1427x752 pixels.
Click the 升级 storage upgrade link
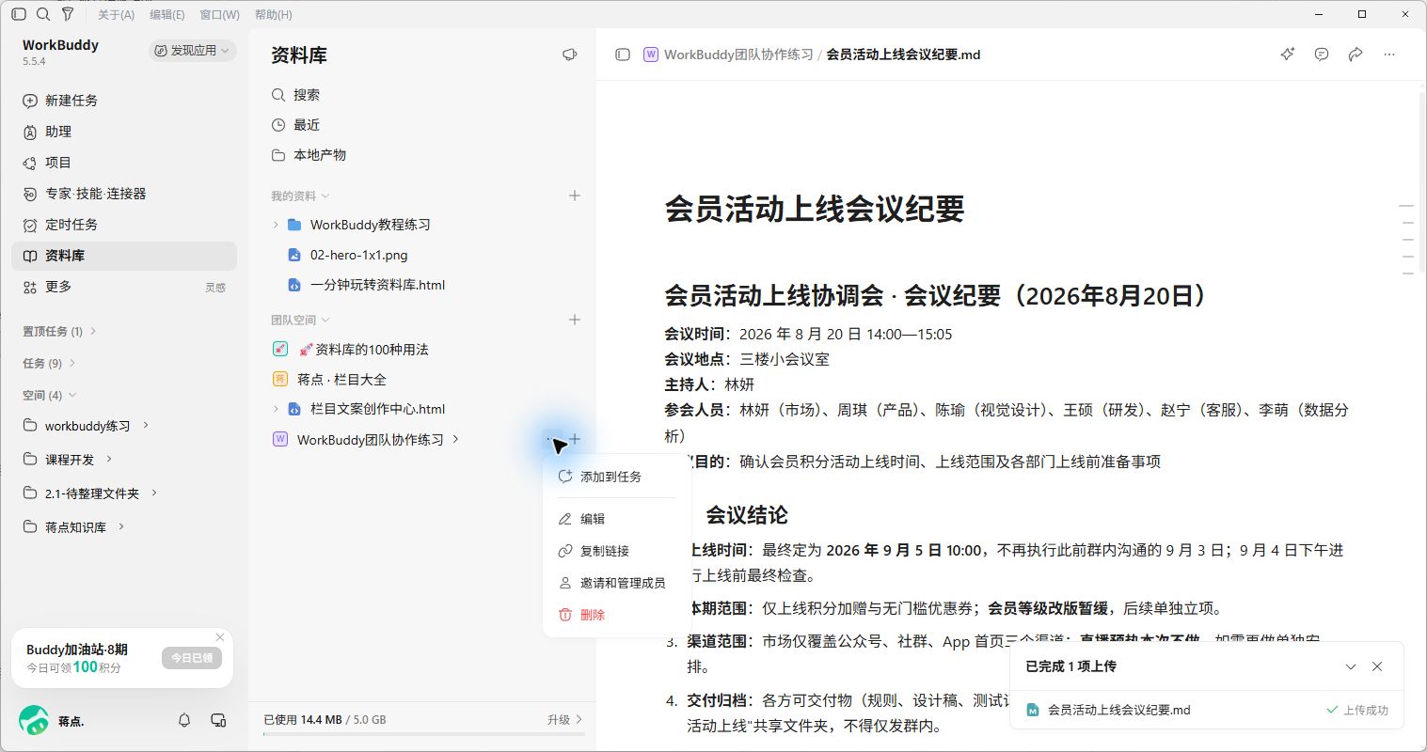pyautogui.click(x=564, y=720)
